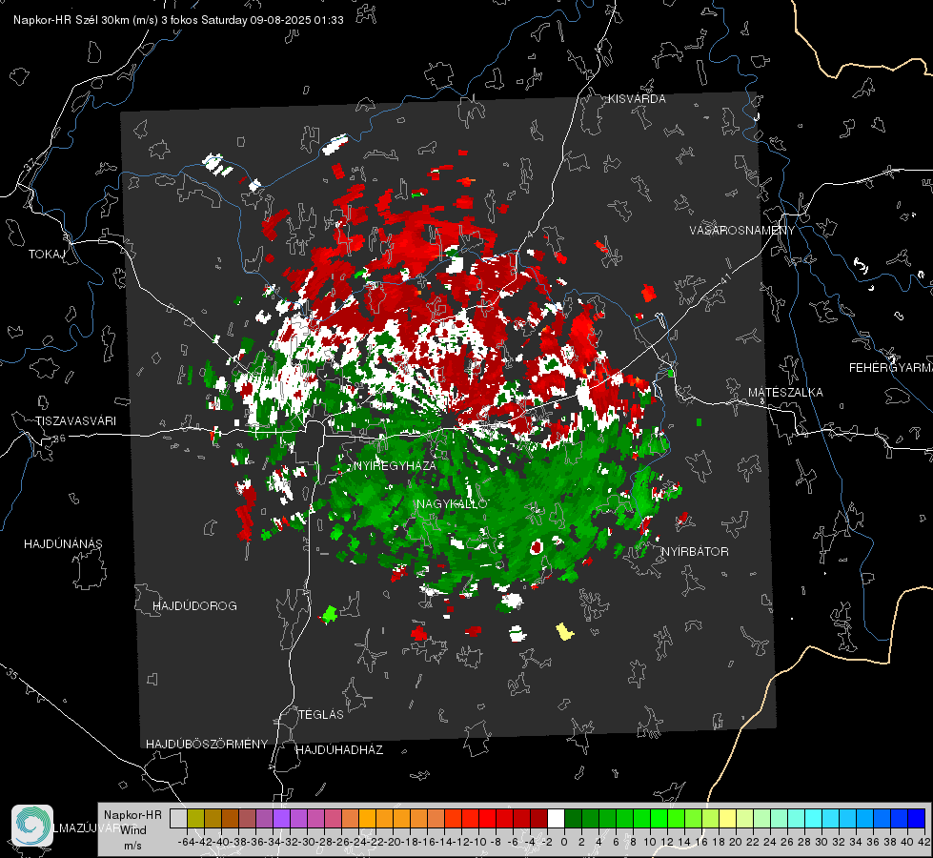Click the HAJDÚHADHÁZ label
Image resolution: width=933 pixels, height=858 pixels.
click(339, 749)
